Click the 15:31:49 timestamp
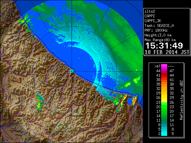Screen dimensions: 191x143 (164, 46)
